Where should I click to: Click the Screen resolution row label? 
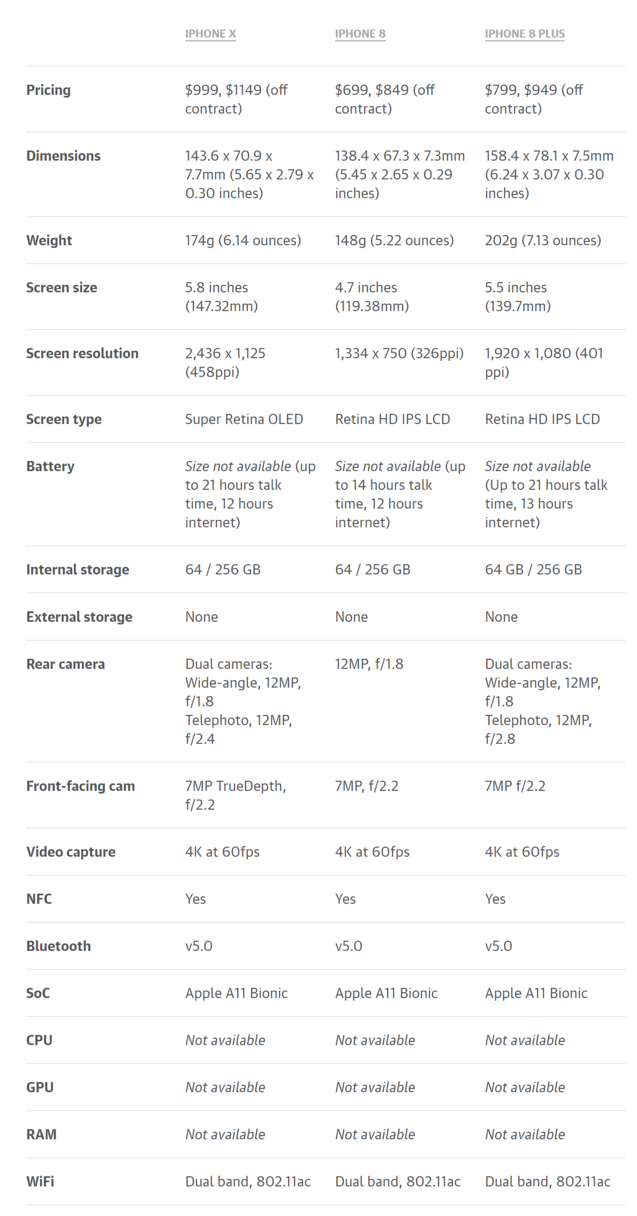pyautogui.click(x=82, y=353)
